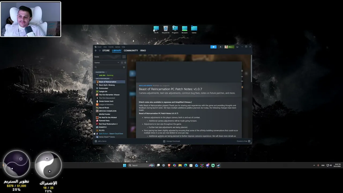Viewport: 343px width, 193px height.
Task: Click the Add a Game plus icon
Action: pyautogui.click(x=96, y=141)
